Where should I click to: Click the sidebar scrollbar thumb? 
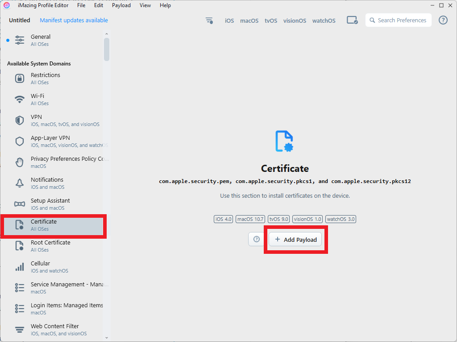click(x=107, y=49)
